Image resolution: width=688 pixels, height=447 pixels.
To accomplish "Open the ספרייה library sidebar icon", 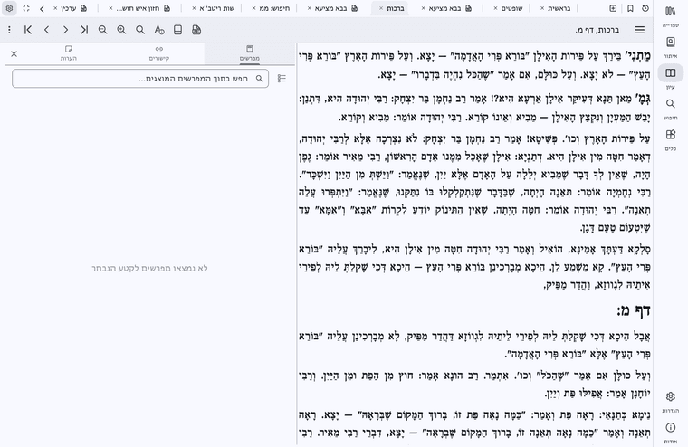I will click(x=670, y=15).
